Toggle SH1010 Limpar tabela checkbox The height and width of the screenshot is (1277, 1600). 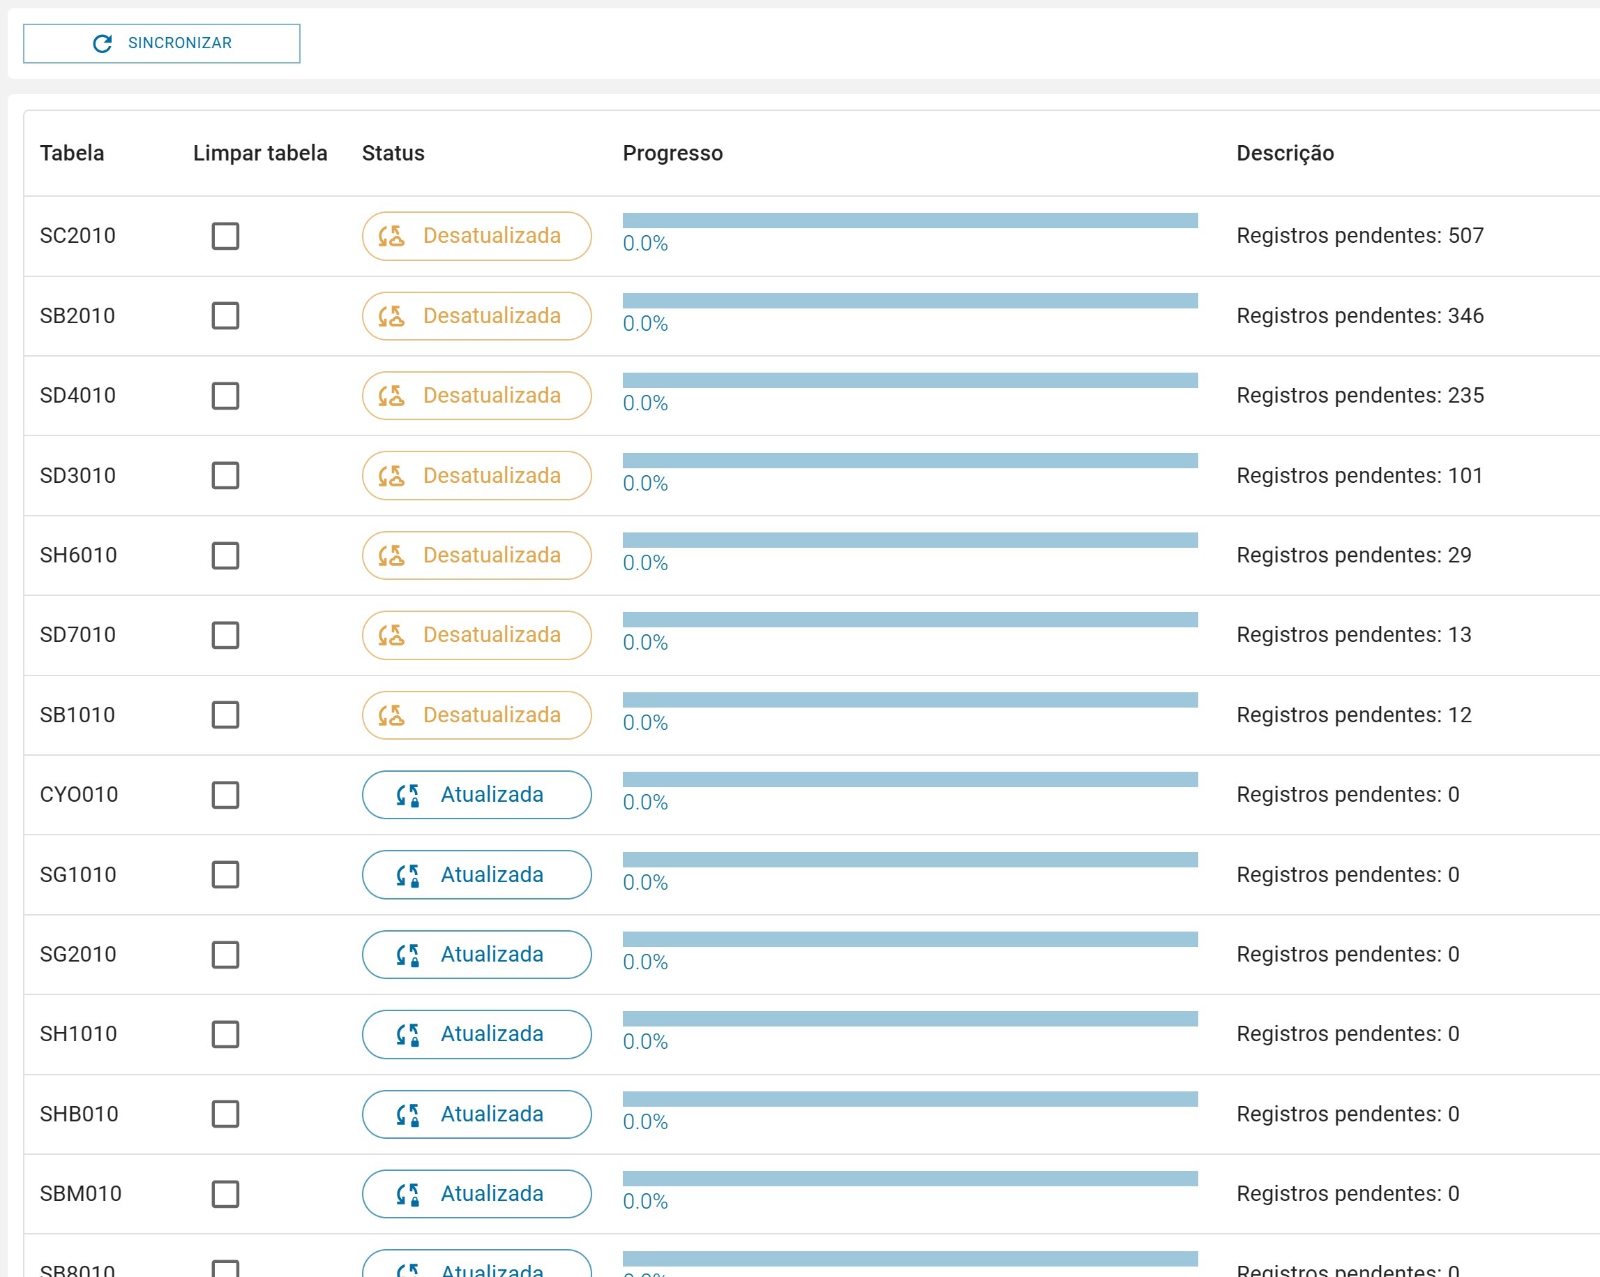click(x=225, y=1034)
